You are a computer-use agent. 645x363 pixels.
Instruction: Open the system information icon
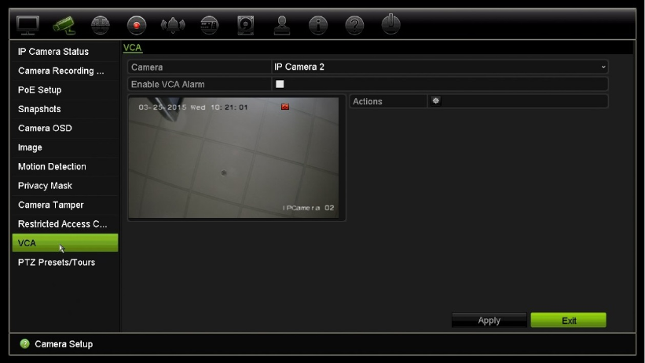(x=318, y=25)
